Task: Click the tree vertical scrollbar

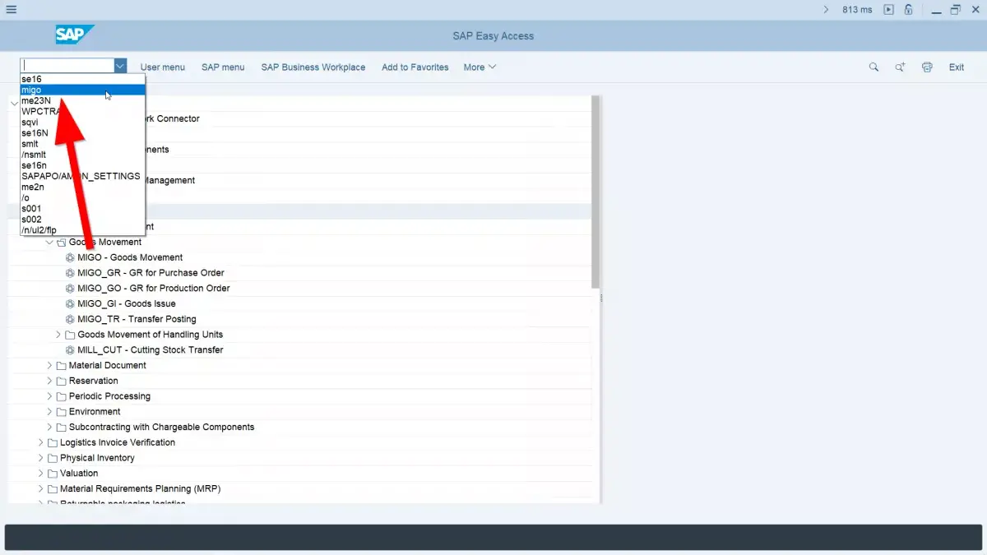Action: tap(595, 192)
